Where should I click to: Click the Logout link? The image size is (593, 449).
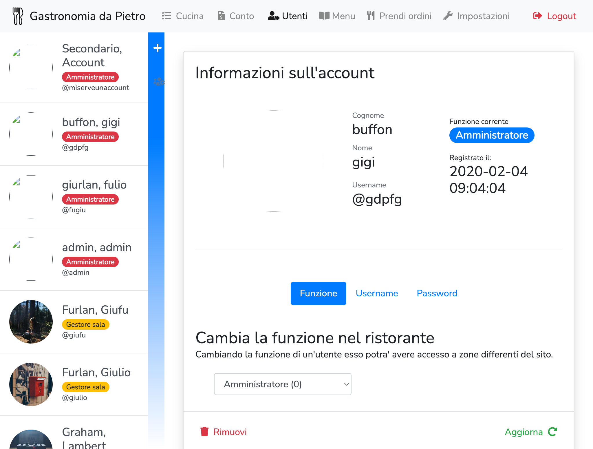click(x=554, y=16)
